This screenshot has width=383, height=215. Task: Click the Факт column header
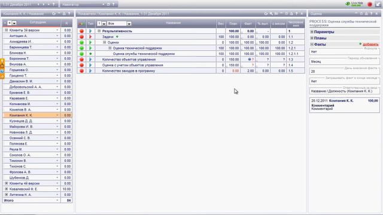248,24
